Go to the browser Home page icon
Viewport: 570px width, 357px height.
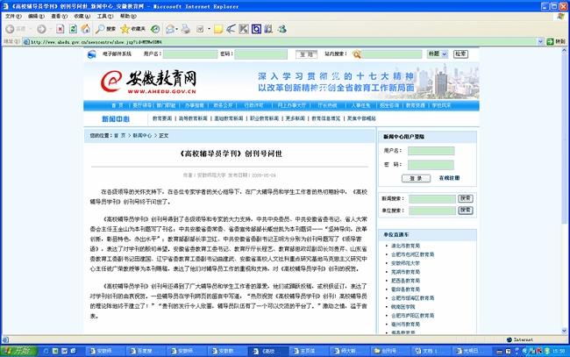pos(86,29)
